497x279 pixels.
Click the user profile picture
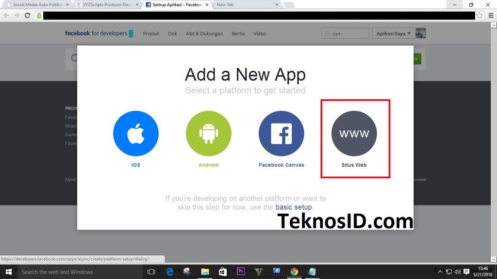click(x=421, y=33)
